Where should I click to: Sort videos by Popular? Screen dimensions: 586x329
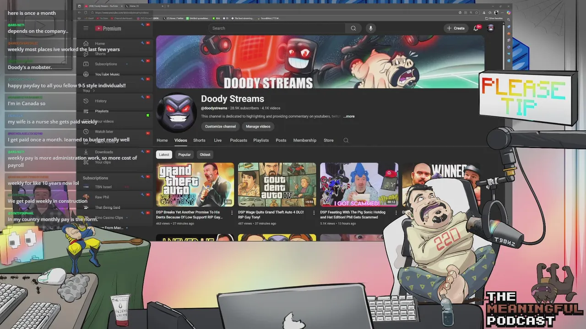pyautogui.click(x=184, y=154)
